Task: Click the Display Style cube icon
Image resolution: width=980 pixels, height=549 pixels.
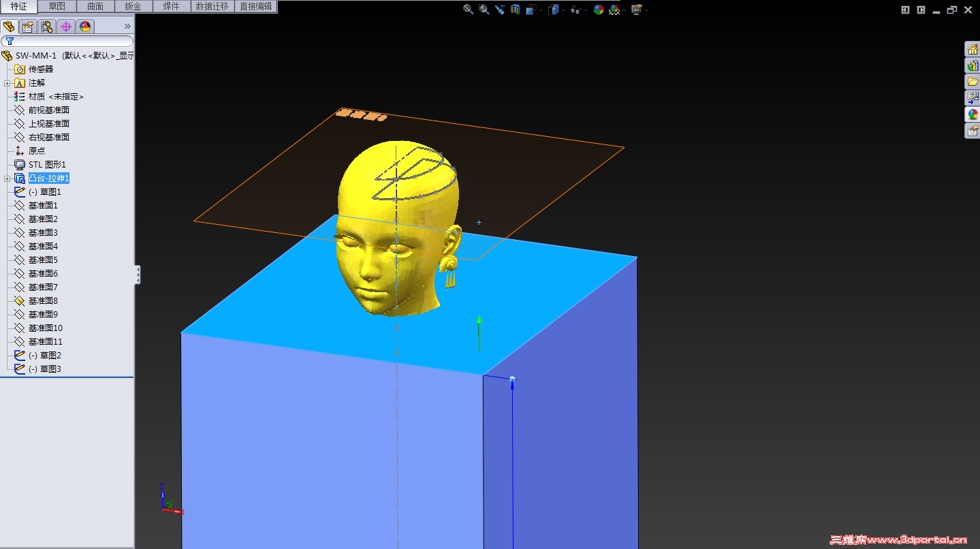Action: tap(553, 9)
